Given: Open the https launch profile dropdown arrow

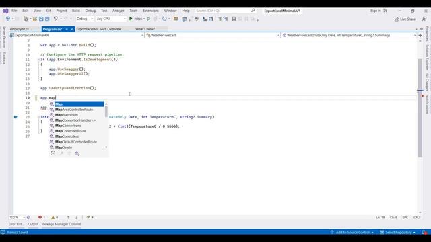Looking at the screenshot, I should (144, 19).
